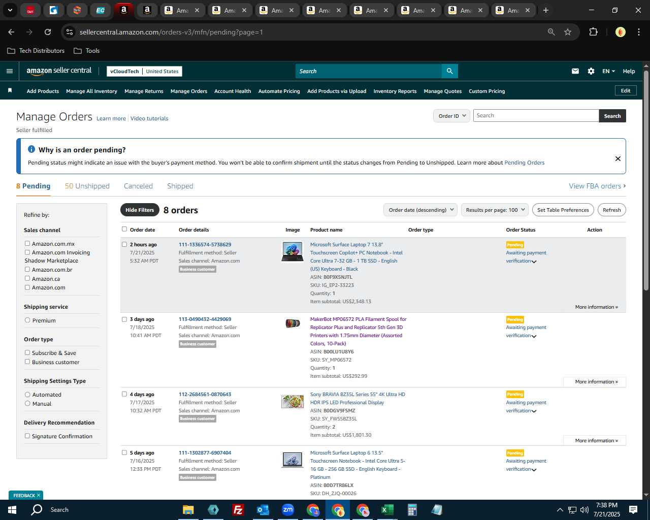This screenshot has height=520, width=650.
Task: Open File Explorer from the taskbar
Action: click(188, 510)
